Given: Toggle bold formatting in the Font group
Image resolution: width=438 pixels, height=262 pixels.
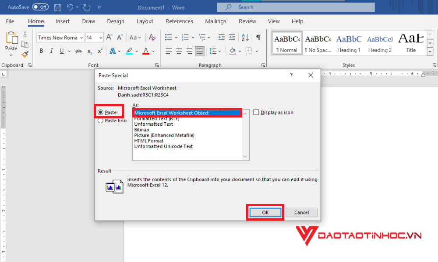Looking at the screenshot, I should [41, 51].
